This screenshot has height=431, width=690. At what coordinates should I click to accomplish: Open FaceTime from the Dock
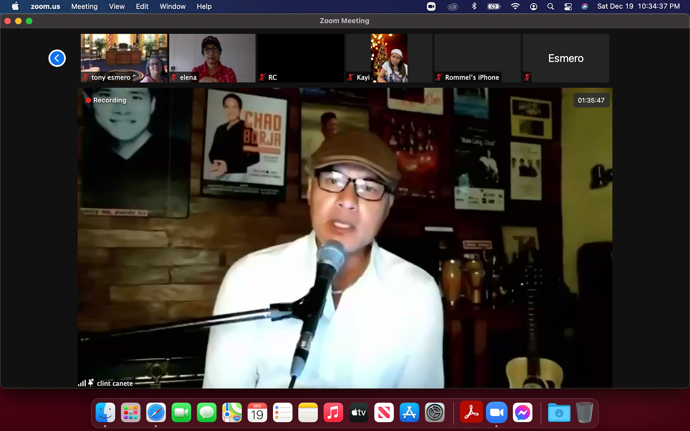(x=181, y=413)
